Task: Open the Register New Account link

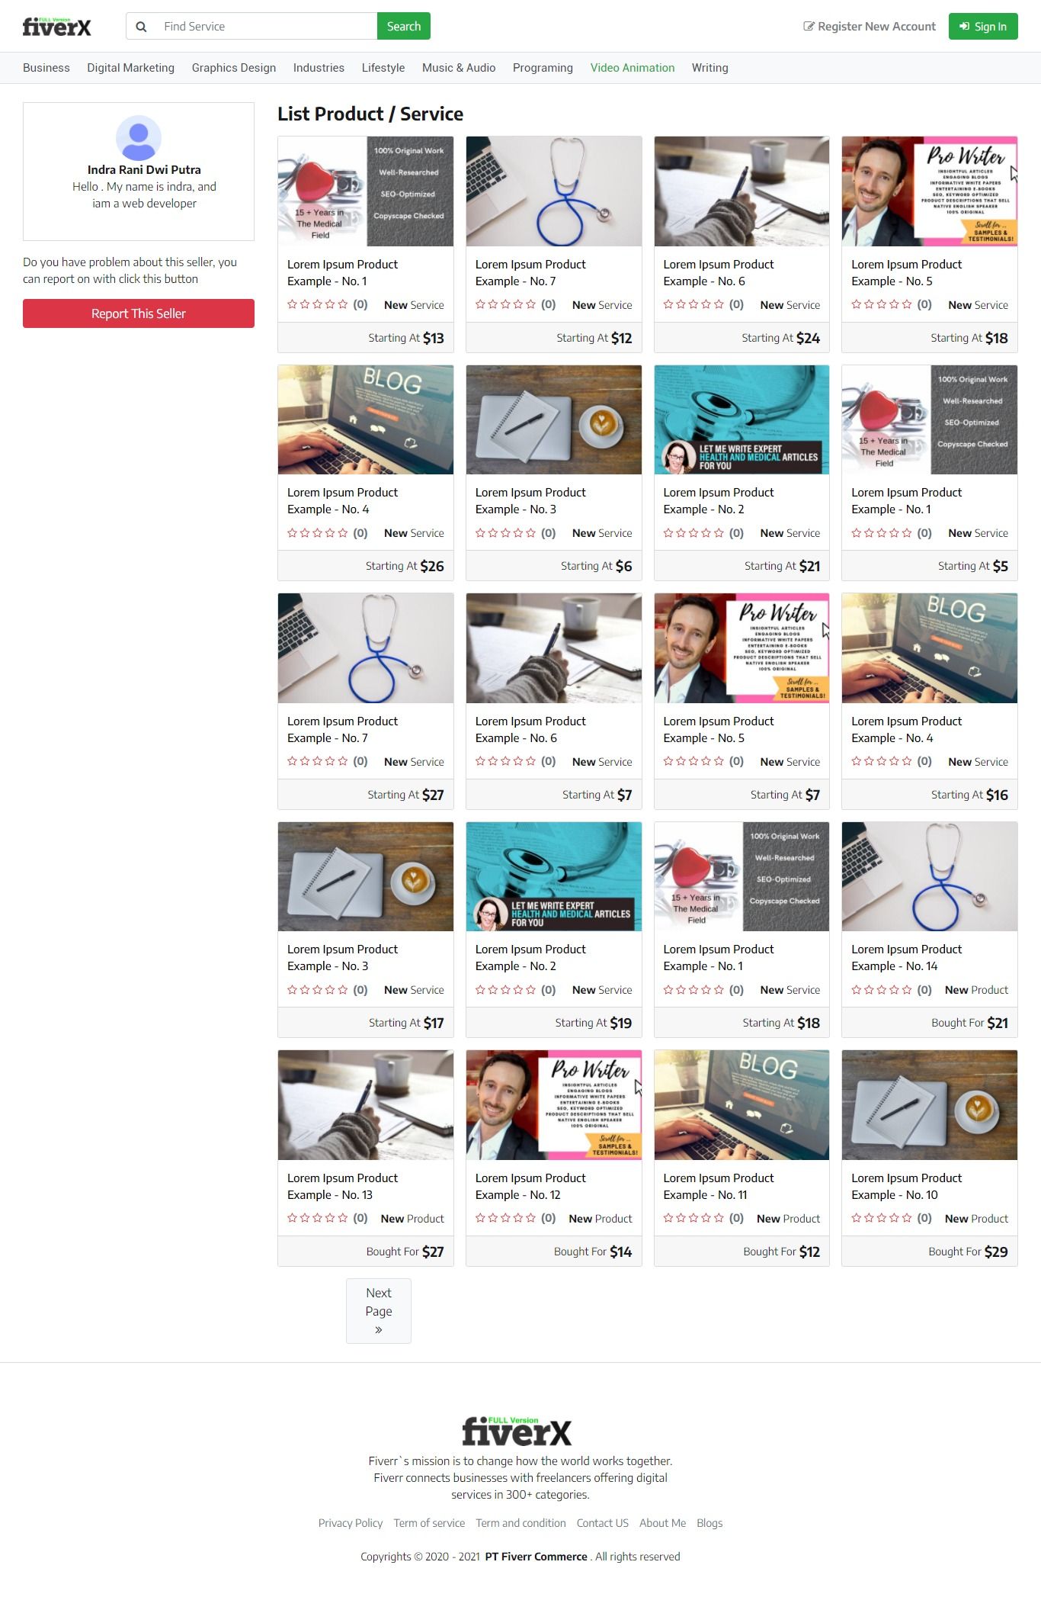Action: click(870, 27)
